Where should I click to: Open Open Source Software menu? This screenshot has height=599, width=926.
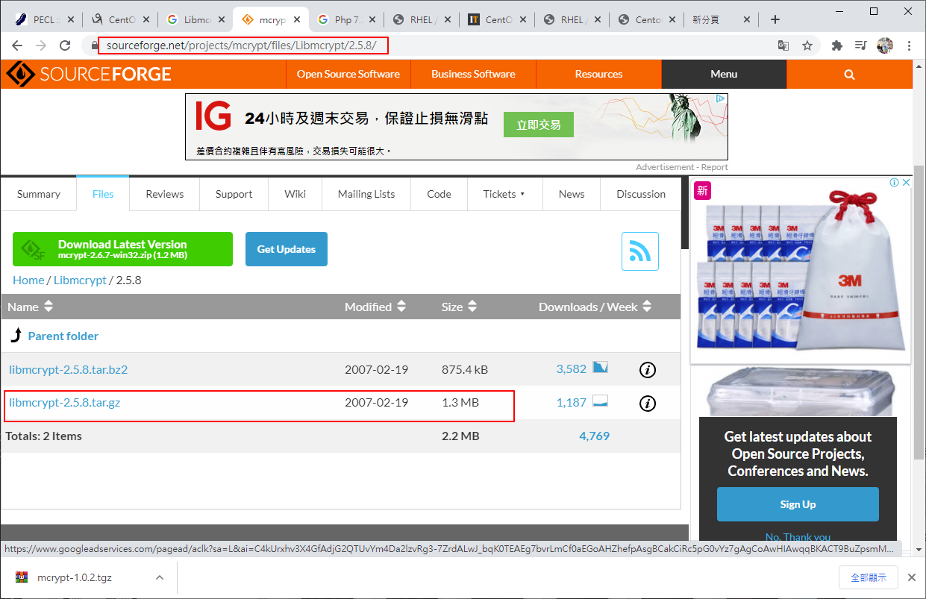[348, 74]
